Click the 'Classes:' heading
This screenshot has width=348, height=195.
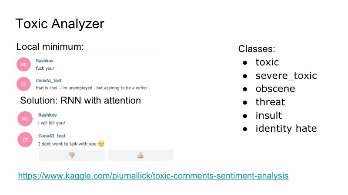click(257, 49)
